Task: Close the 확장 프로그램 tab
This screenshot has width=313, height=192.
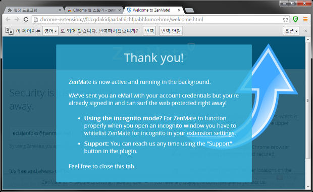Action: [x=60, y=10]
